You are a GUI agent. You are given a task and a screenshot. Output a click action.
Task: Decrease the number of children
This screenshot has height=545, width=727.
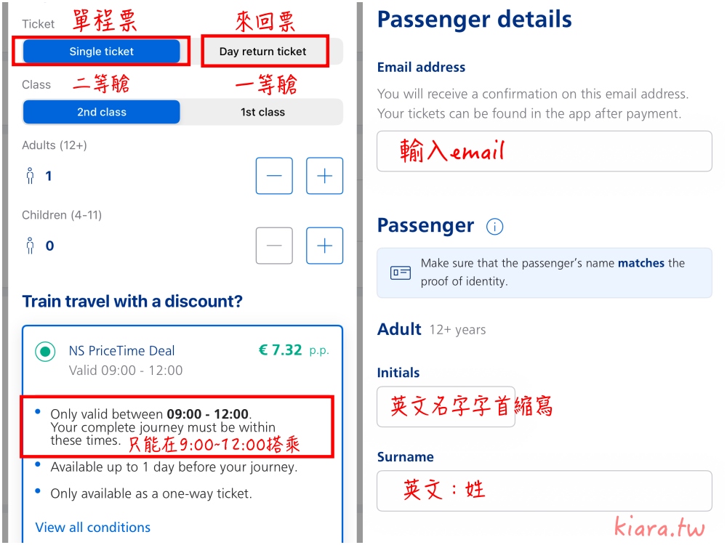[274, 246]
